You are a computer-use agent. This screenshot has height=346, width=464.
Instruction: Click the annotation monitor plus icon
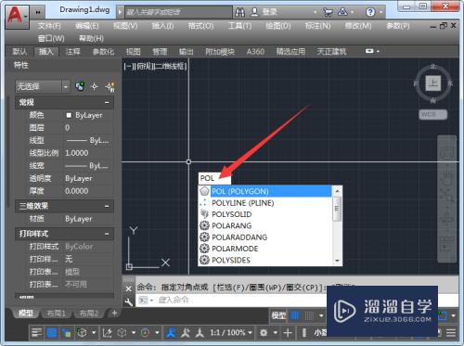tap(288, 333)
